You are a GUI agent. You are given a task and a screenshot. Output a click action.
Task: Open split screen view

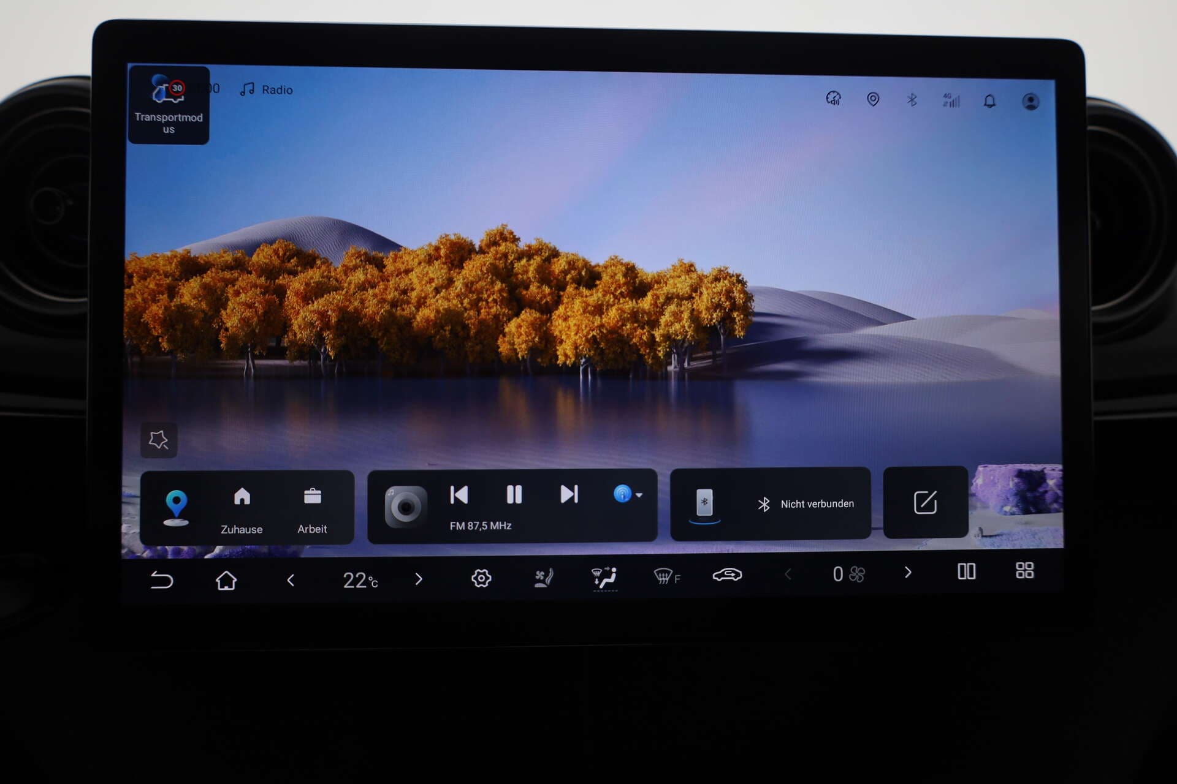pyautogui.click(x=967, y=571)
